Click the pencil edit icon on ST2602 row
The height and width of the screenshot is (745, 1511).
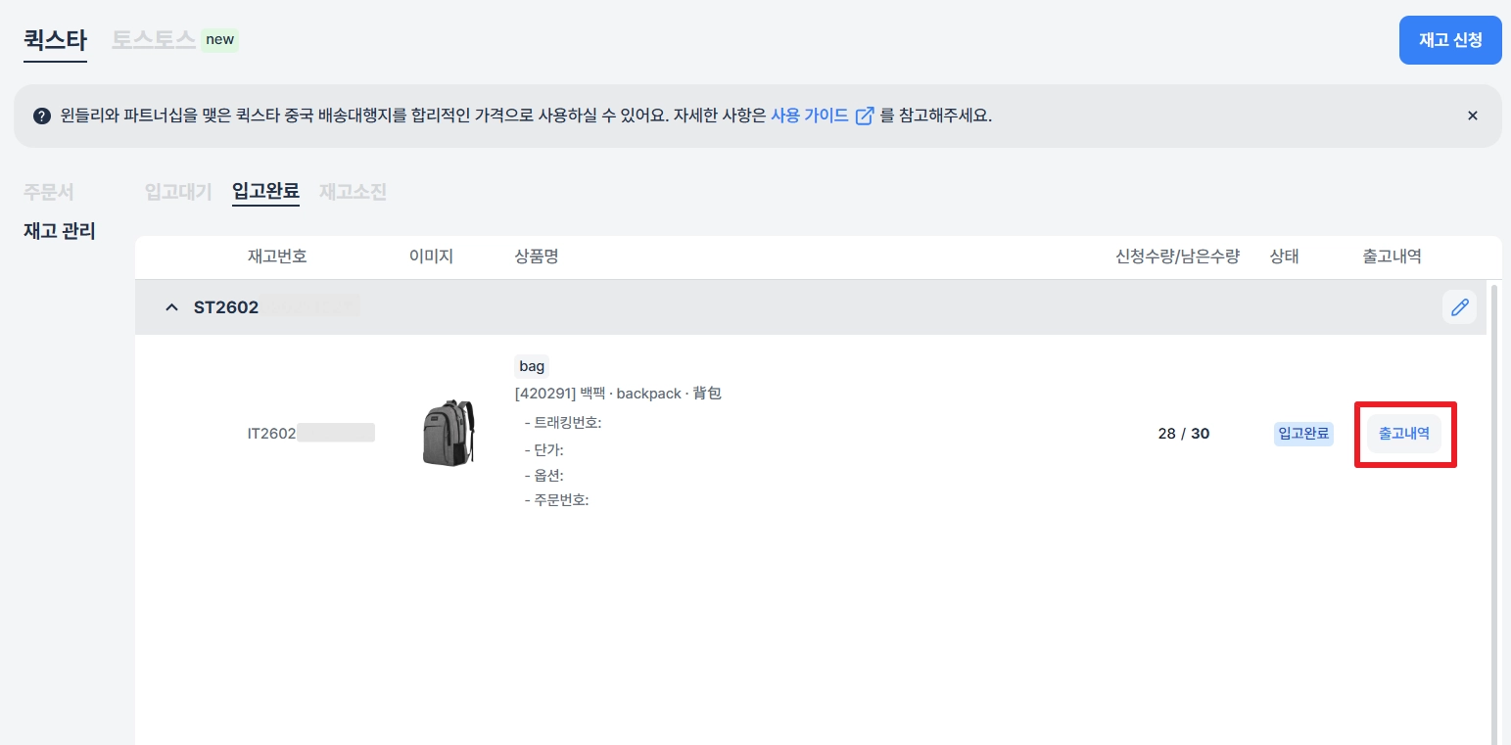[x=1459, y=307]
